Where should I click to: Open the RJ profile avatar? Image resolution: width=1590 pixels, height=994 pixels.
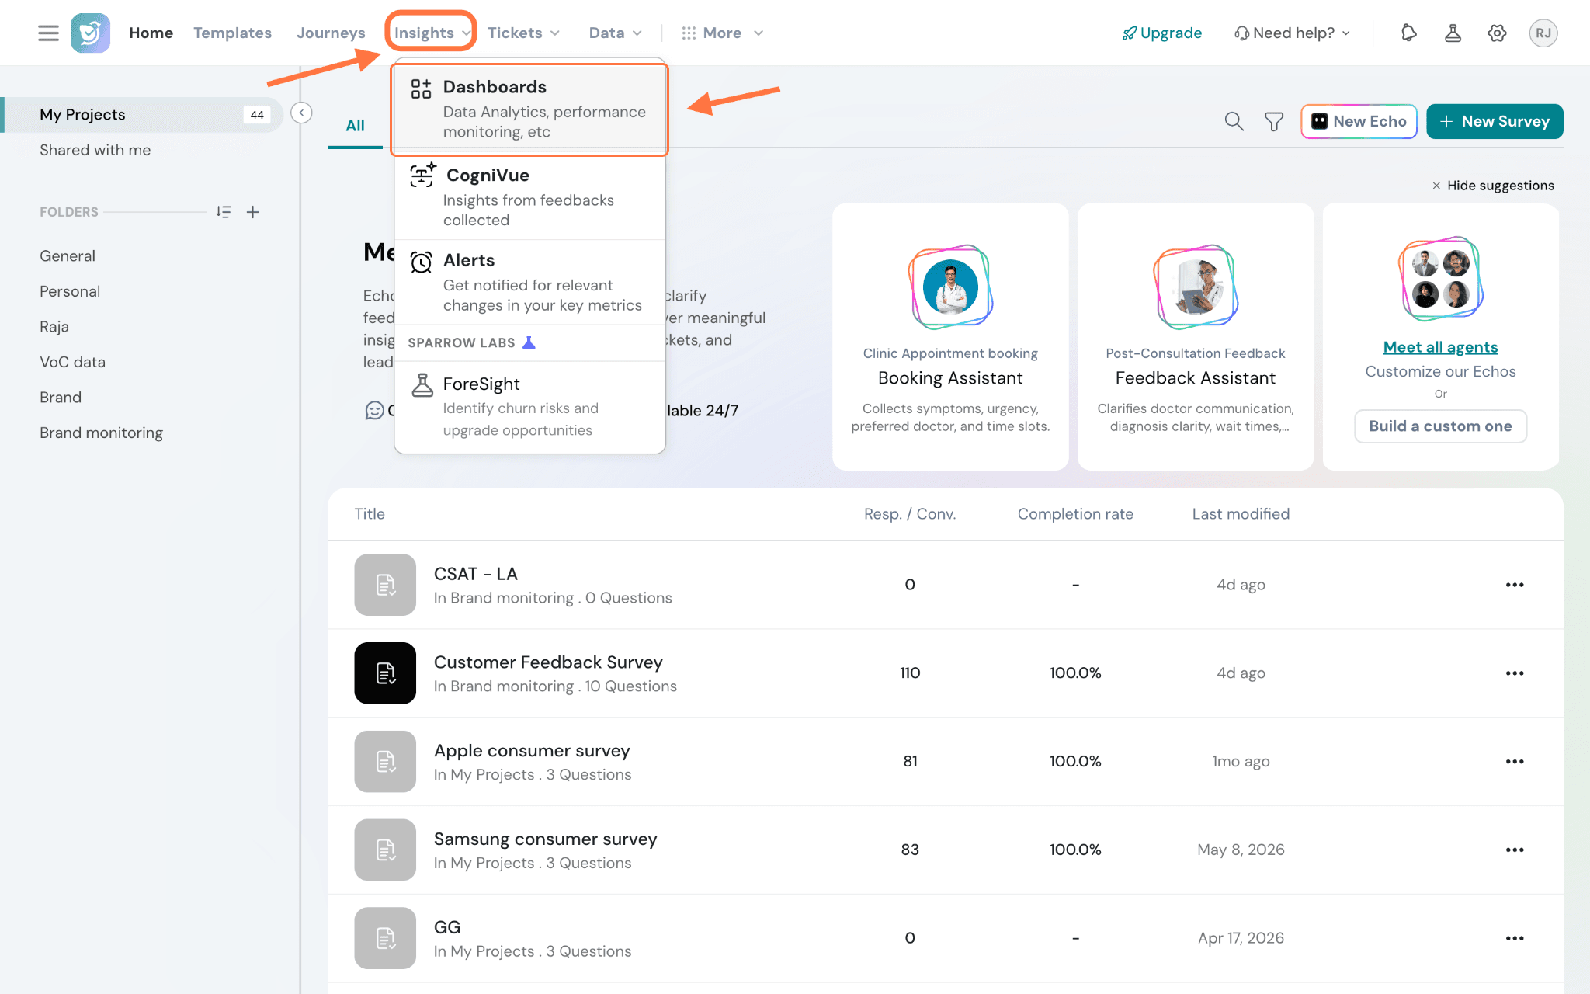1543,33
